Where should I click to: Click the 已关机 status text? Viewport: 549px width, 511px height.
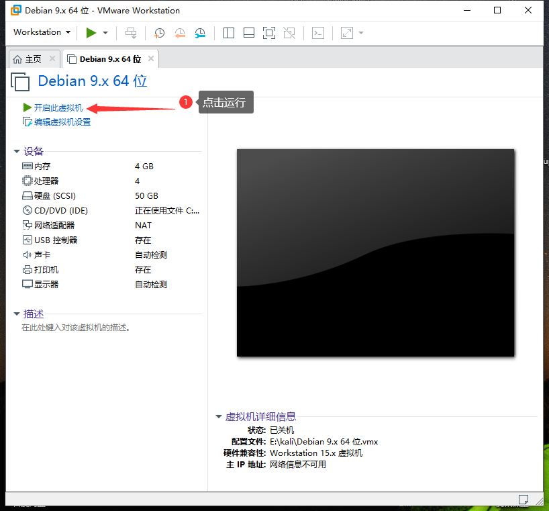pos(282,430)
